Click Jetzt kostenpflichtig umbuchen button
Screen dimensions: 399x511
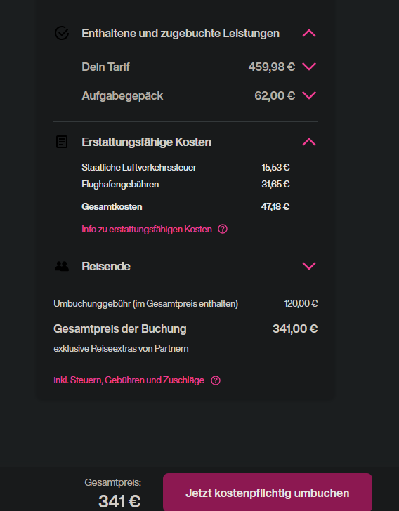point(268,493)
